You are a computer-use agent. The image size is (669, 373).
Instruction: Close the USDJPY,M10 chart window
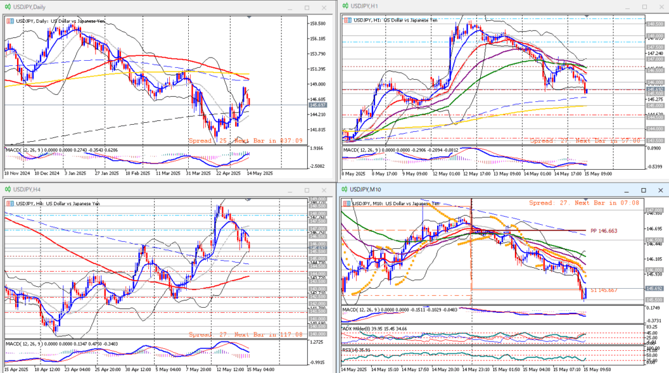point(661,190)
